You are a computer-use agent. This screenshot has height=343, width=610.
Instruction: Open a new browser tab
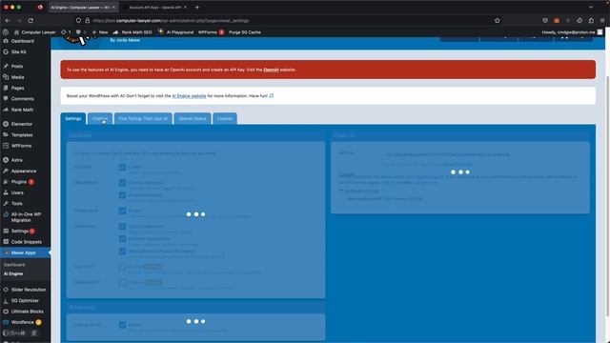click(x=197, y=7)
